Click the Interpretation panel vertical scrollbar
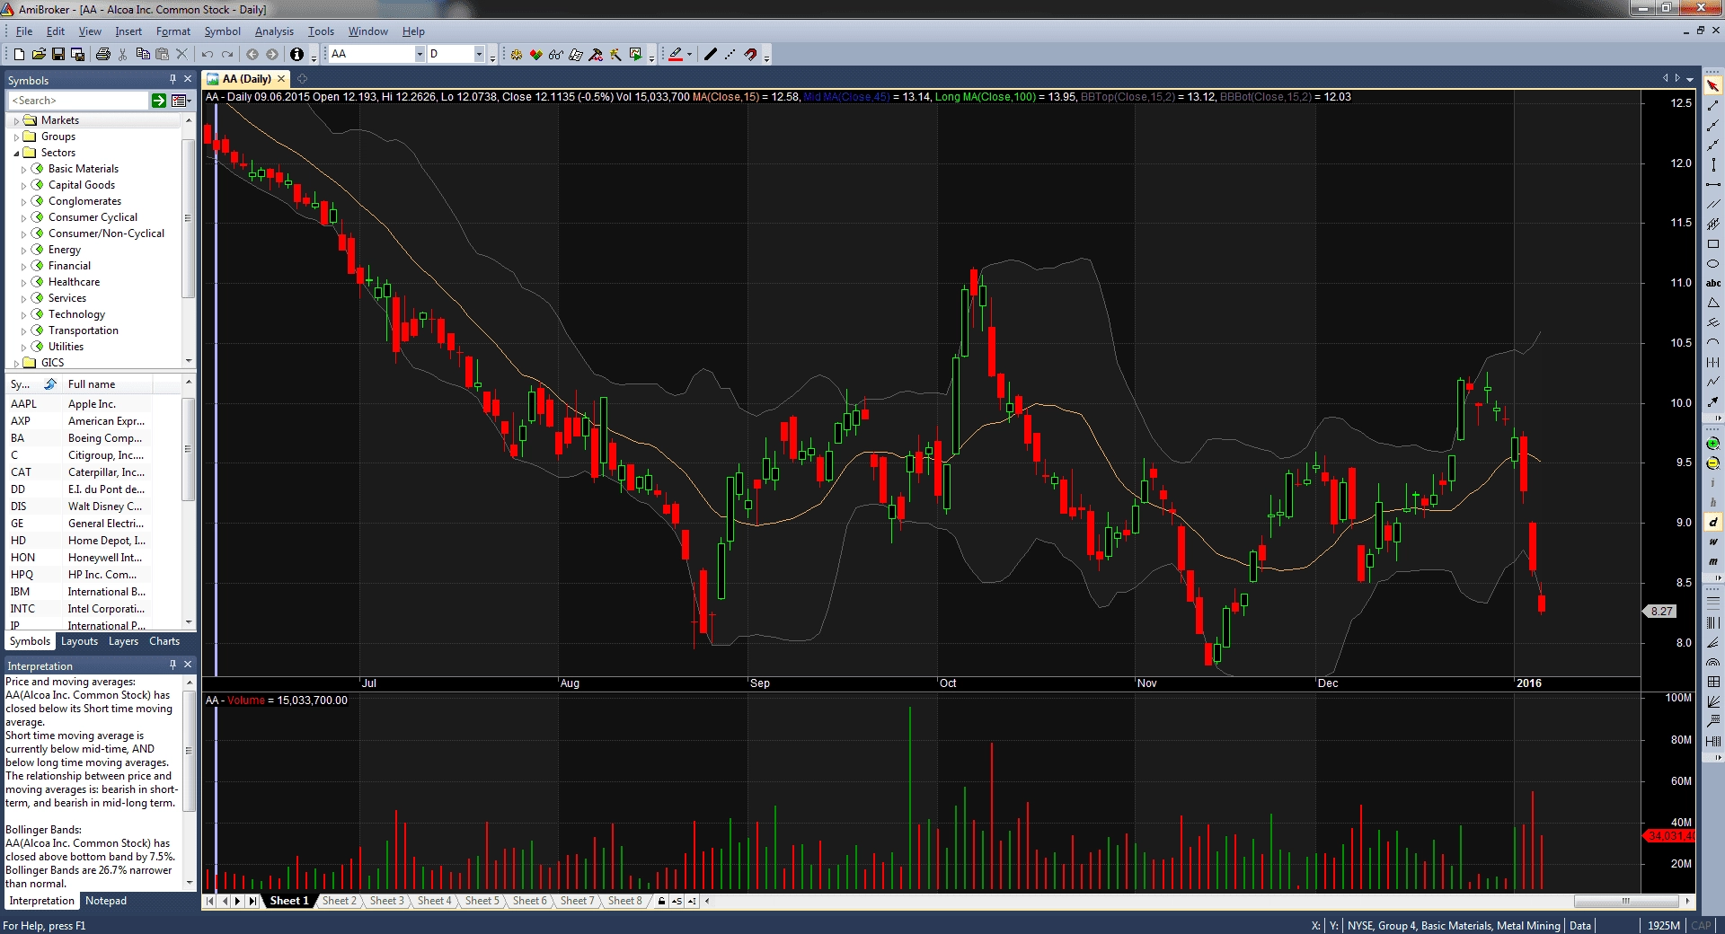 [189, 751]
